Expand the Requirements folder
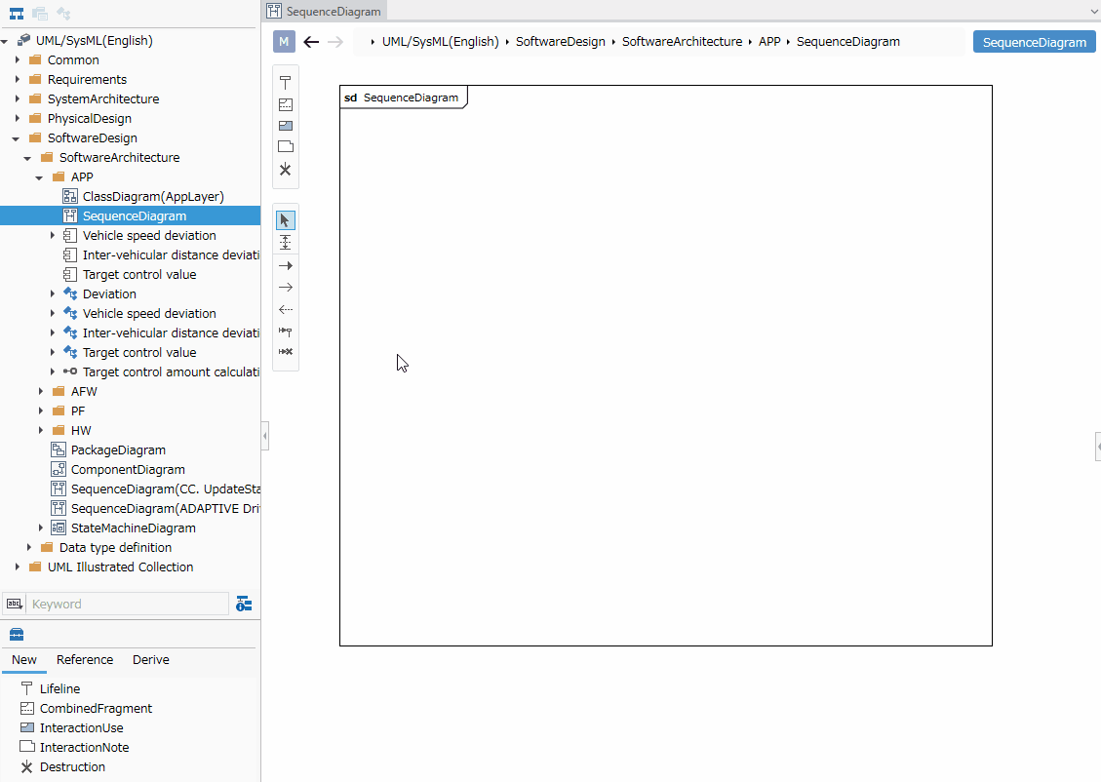The image size is (1101, 782). pyautogui.click(x=18, y=79)
